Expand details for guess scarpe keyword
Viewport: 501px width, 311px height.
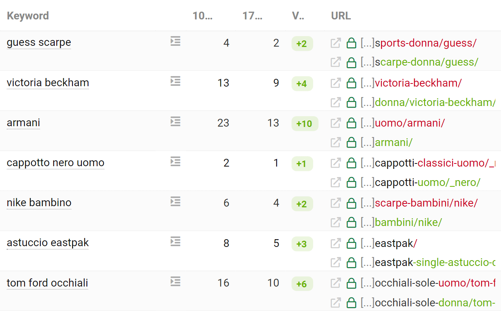pos(175,41)
